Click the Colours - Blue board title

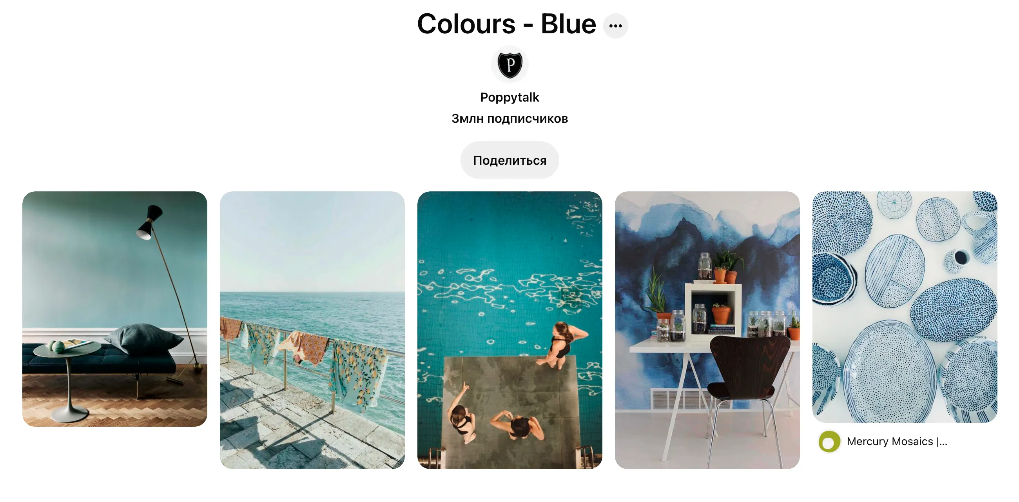[506, 24]
